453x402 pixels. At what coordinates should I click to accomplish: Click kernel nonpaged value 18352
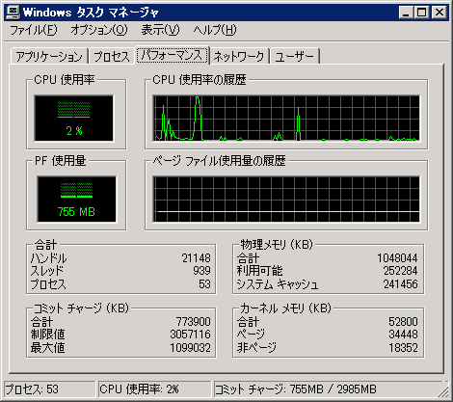(x=403, y=348)
